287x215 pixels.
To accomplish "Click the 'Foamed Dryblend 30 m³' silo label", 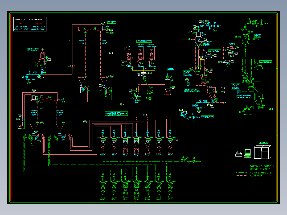I will pos(60,113).
